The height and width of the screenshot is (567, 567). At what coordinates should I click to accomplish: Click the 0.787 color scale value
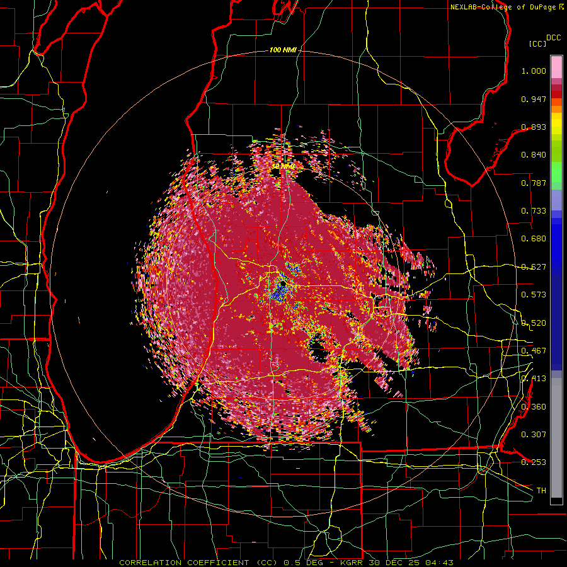(534, 183)
